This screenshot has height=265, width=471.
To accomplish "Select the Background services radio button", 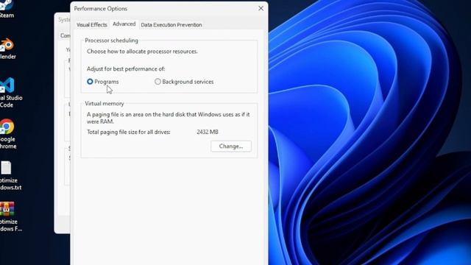I will tap(157, 82).
